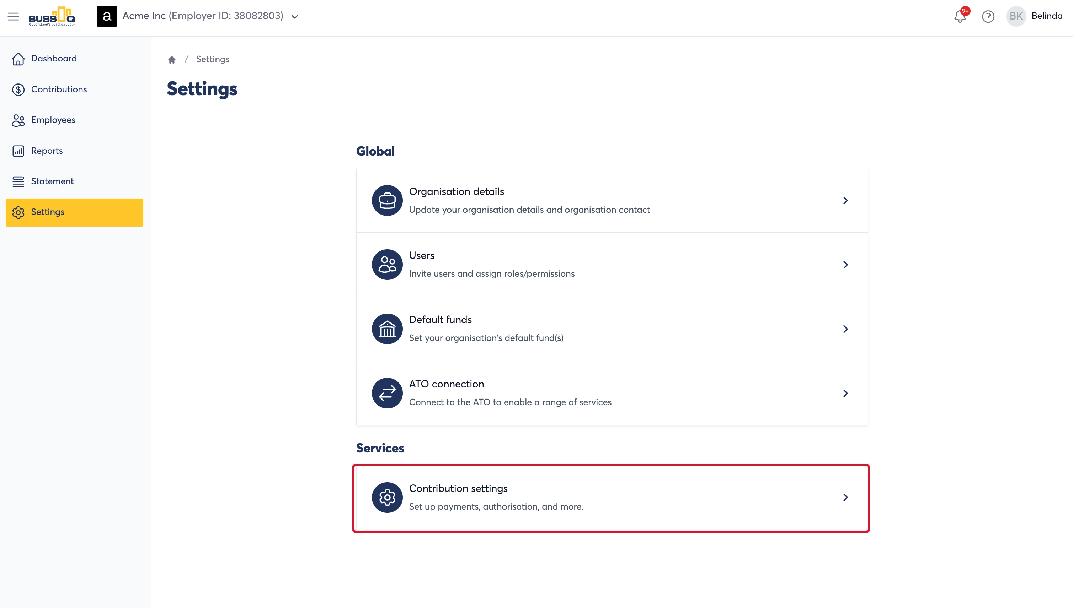Open the hamburger menu icon
The image size is (1073, 608).
click(14, 16)
